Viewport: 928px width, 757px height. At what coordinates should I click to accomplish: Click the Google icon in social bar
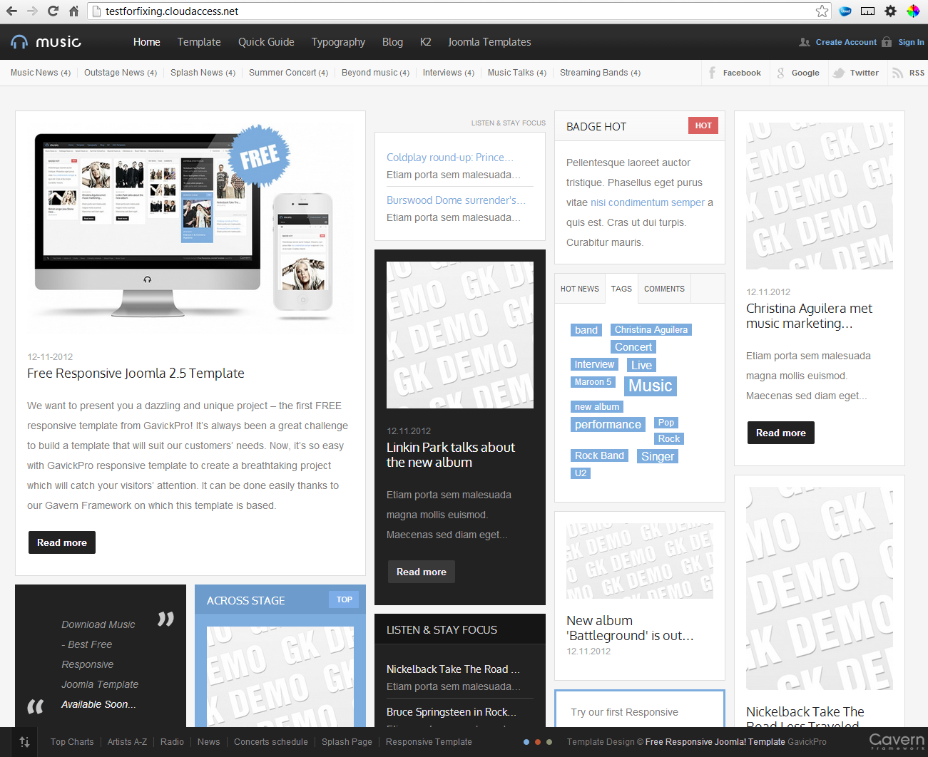tap(780, 73)
